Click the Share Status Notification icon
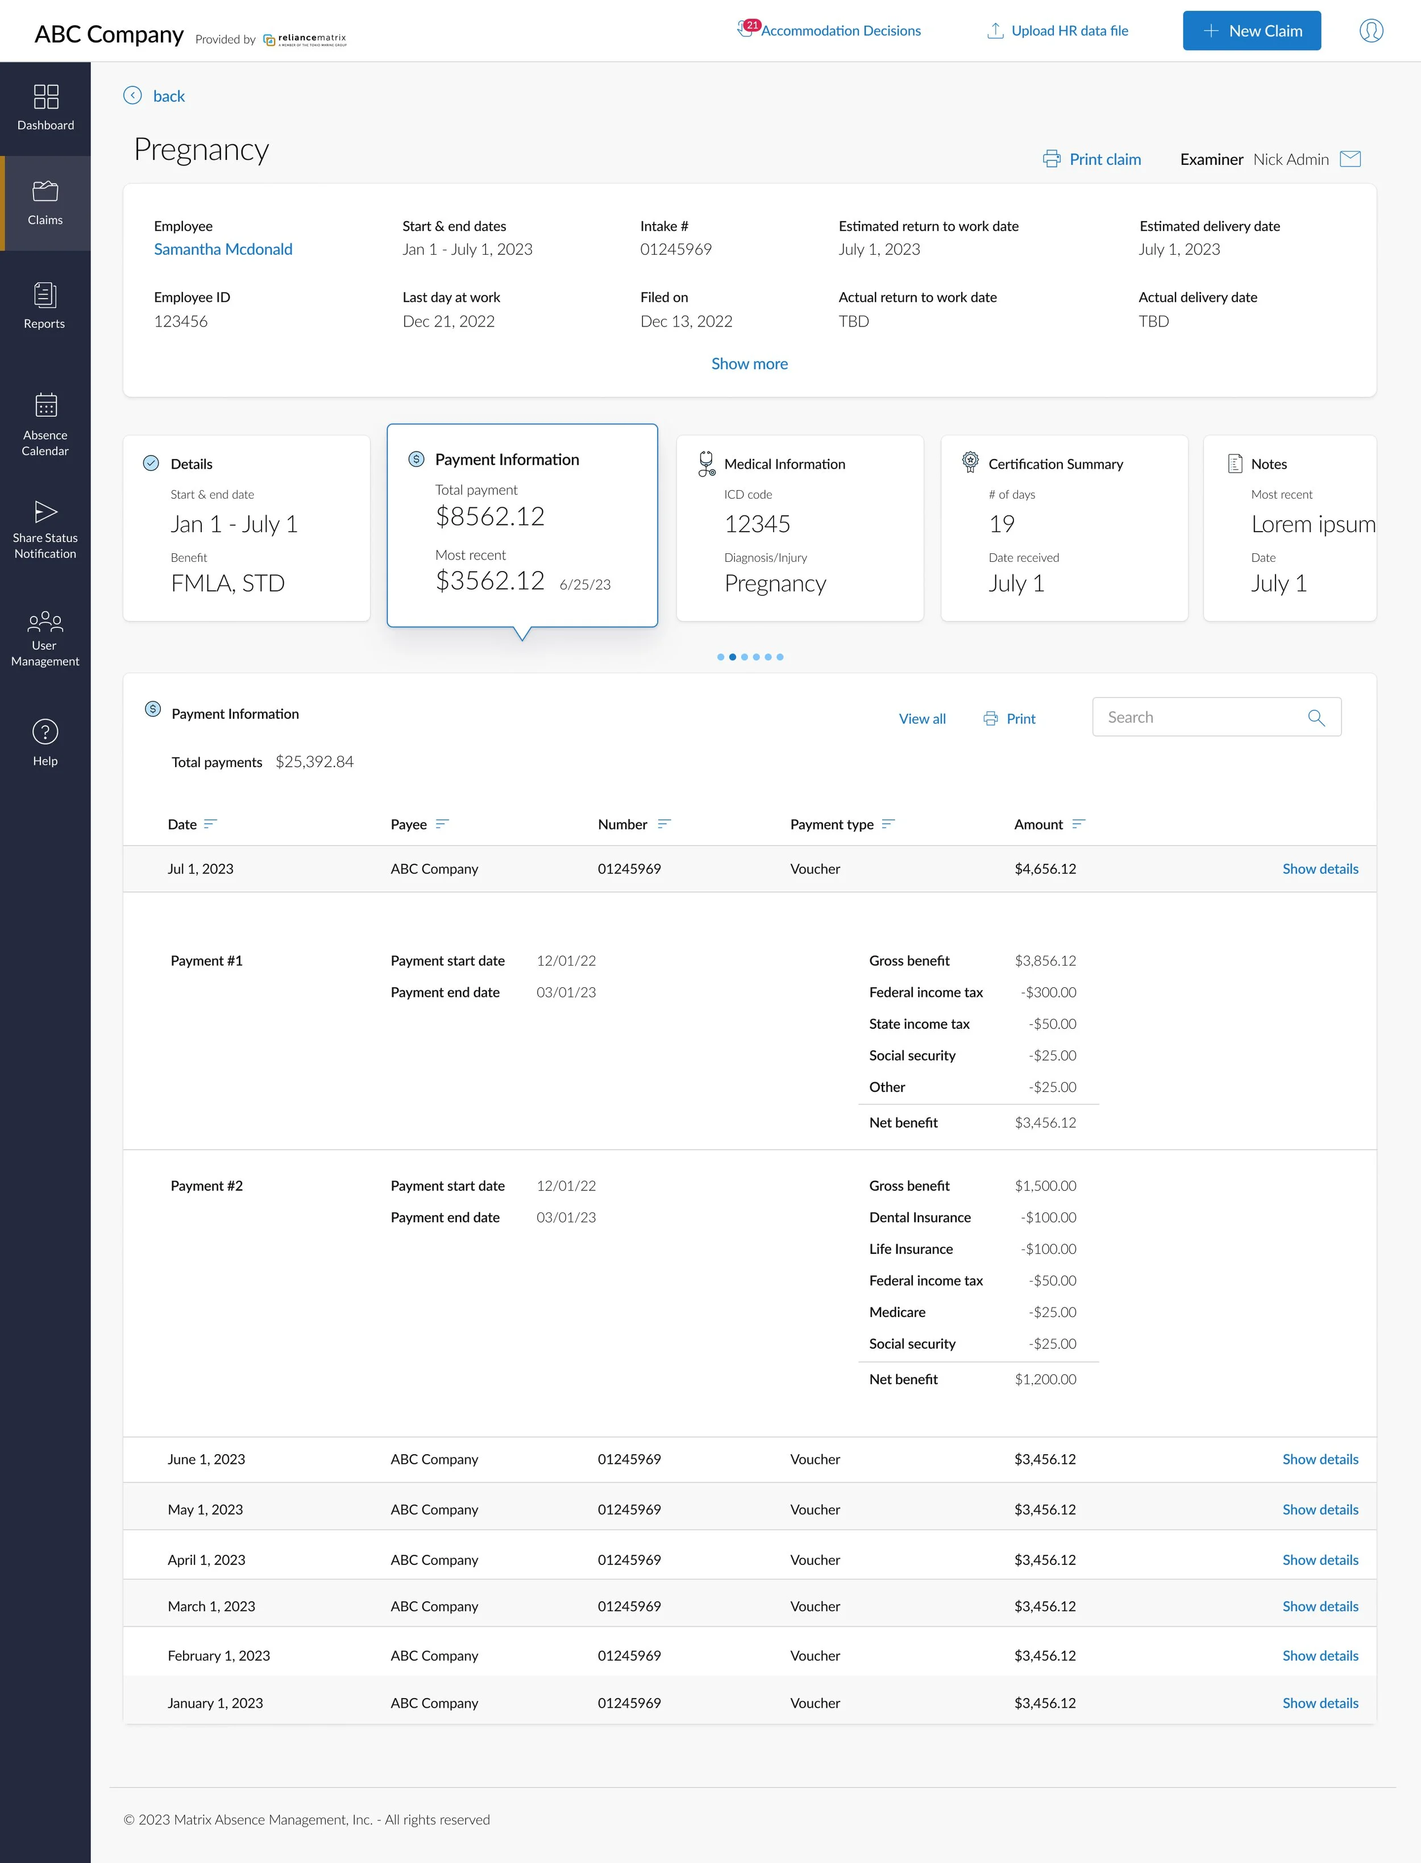1421x1863 pixels. tap(45, 512)
